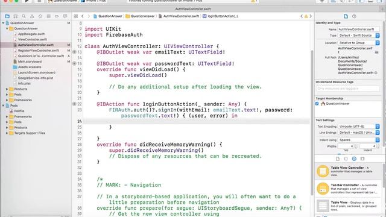Show the Media library
This screenshot has width=386, height=217.
pos(362,159)
